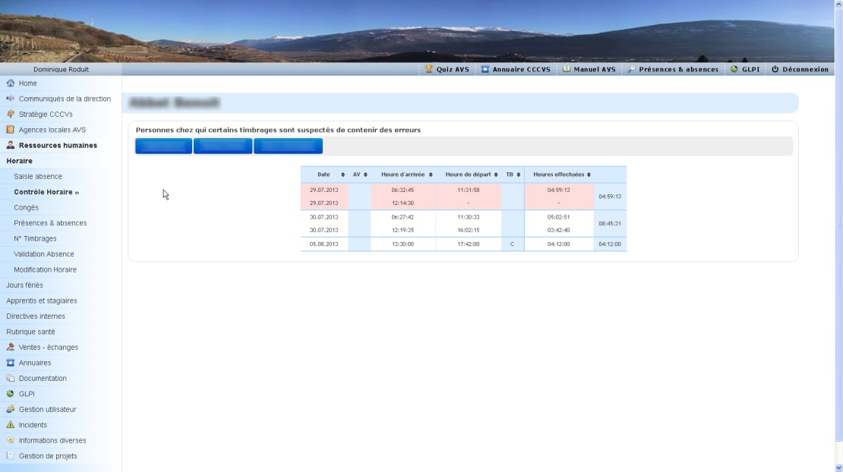Open Contrôle Horaire submenu
Image resolution: width=843 pixels, height=472 pixels.
46,192
